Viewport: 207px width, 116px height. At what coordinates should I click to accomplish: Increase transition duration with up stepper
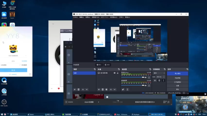[164, 76]
